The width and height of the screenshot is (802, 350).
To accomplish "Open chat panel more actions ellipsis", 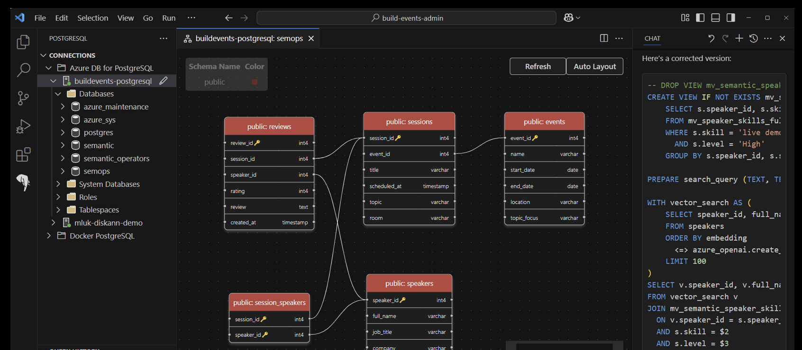I will pos(768,38).
